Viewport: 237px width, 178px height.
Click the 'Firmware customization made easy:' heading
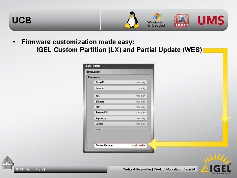tap(78, 42)
